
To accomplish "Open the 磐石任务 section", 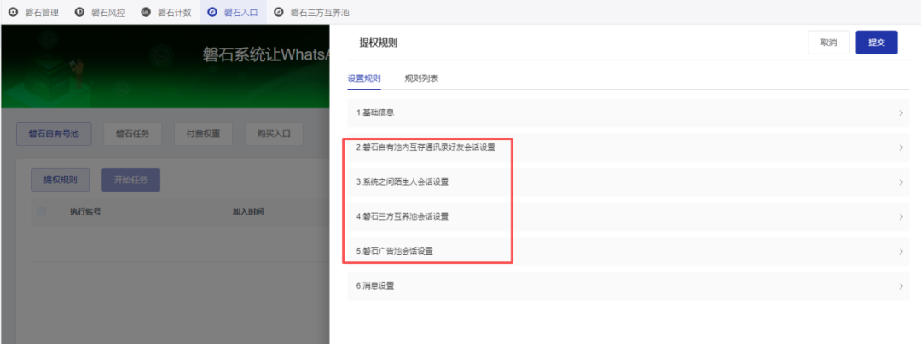I will [133, 135].
